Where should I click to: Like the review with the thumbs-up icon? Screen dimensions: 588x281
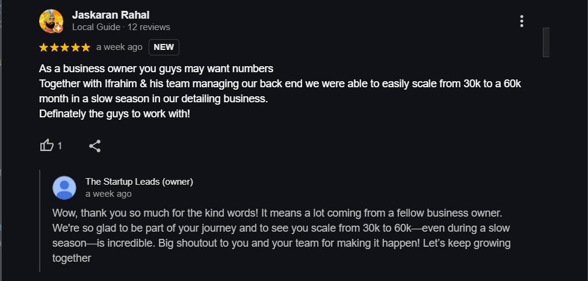coord(46,146)
